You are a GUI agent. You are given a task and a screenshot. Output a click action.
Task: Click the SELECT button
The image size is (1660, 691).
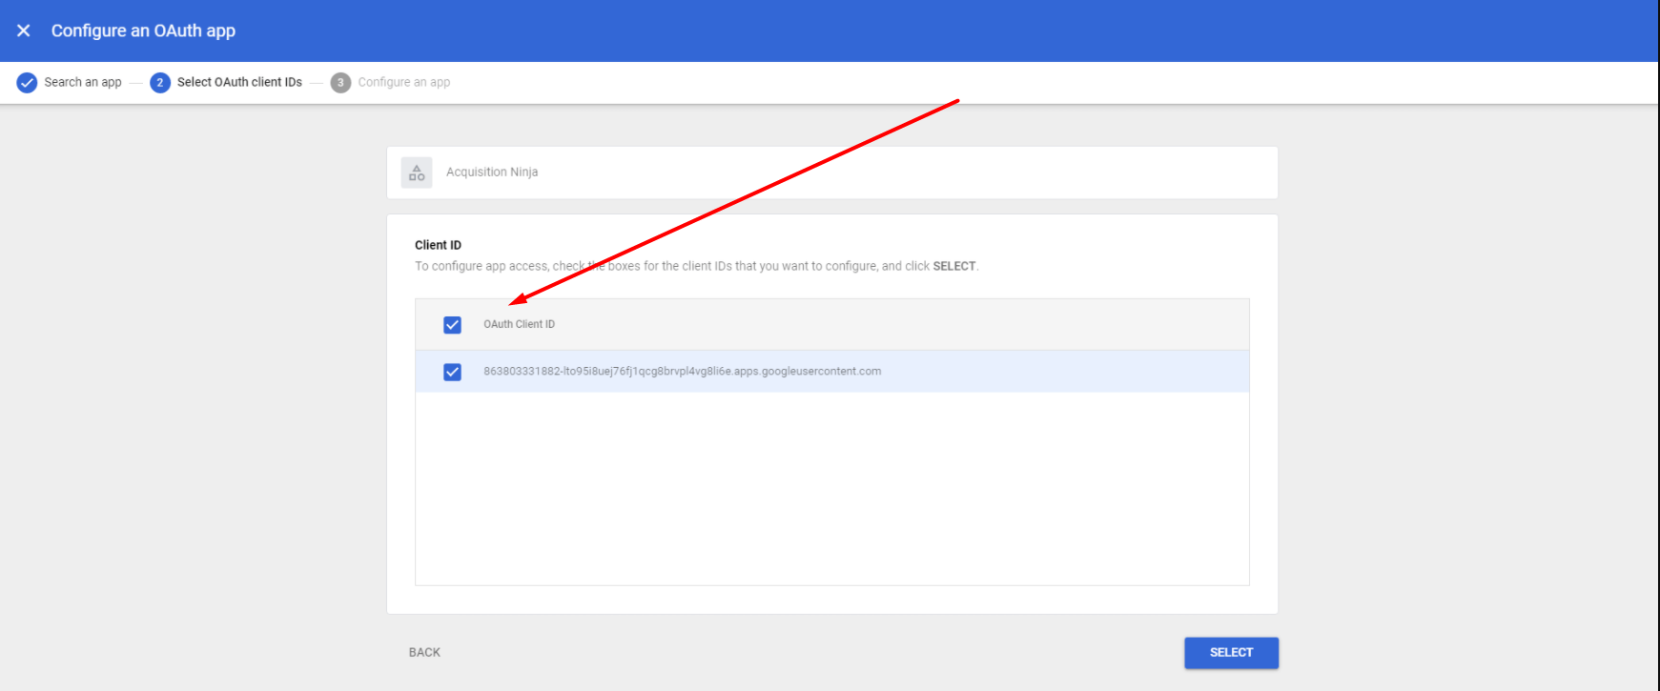click(1231, 653)
